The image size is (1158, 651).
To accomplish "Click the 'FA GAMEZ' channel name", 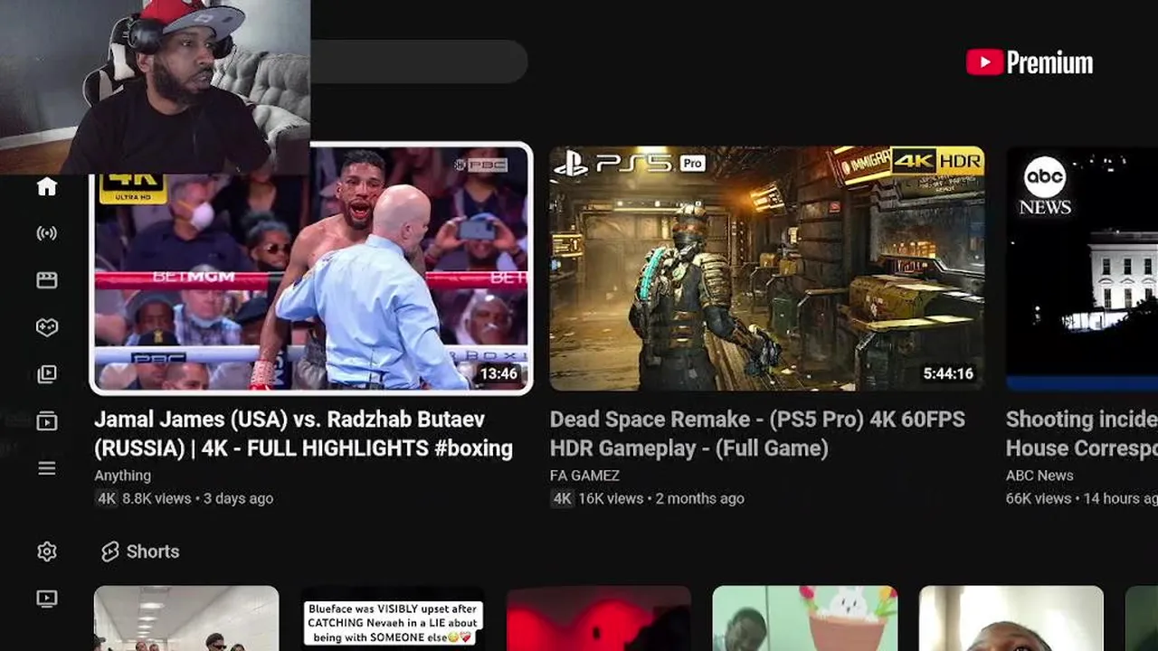I will pyautogui.click(x=584, y=476).
